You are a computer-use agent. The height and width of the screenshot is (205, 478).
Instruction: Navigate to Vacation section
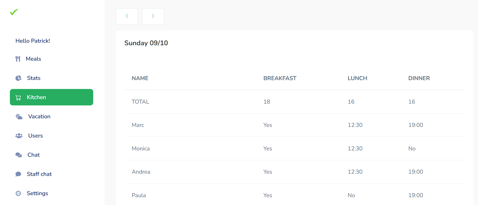coord(39,117)
